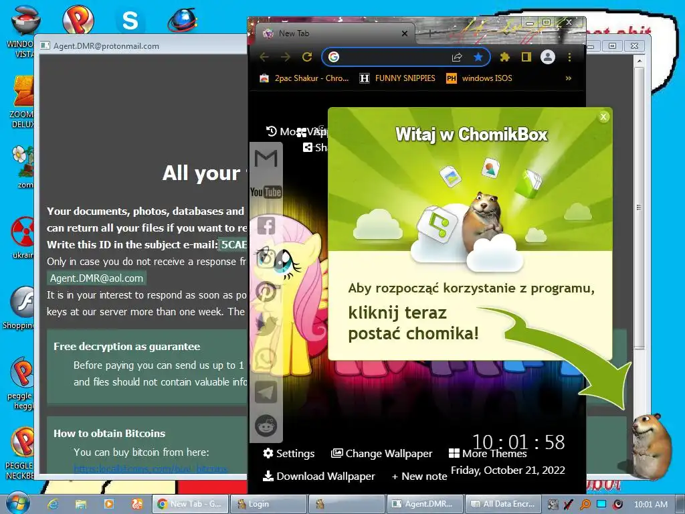The image size is (685, 514).
Task: Go forward in Chrome
Action: click(x=285, y=57)
